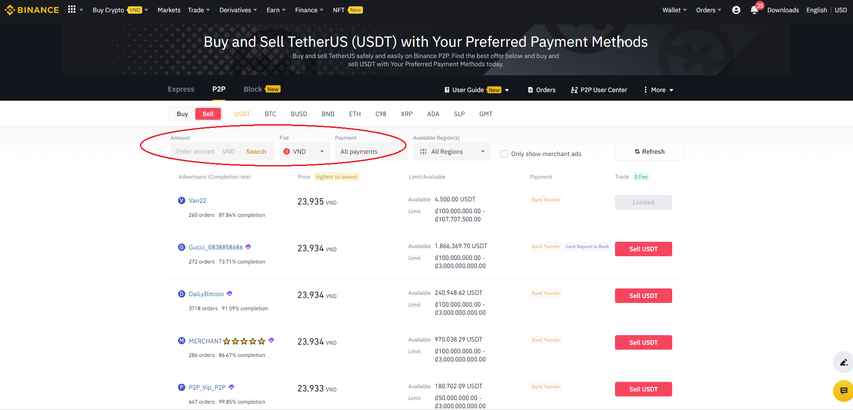Click verified badge next to Gucci_0838858686
Image resolution: width=853 pixels, height=410 pixels.
click(248, 247)
